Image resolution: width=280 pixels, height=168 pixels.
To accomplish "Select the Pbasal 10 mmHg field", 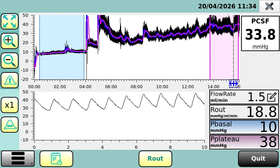I will point(244,127).
